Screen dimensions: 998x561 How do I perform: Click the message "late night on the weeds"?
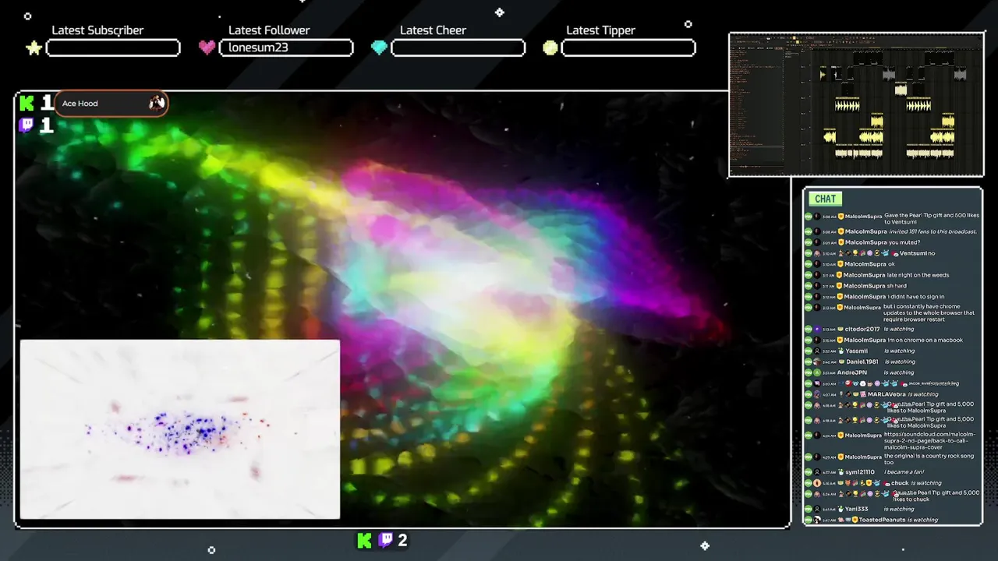pyautogui.click(x=918, y=275)
